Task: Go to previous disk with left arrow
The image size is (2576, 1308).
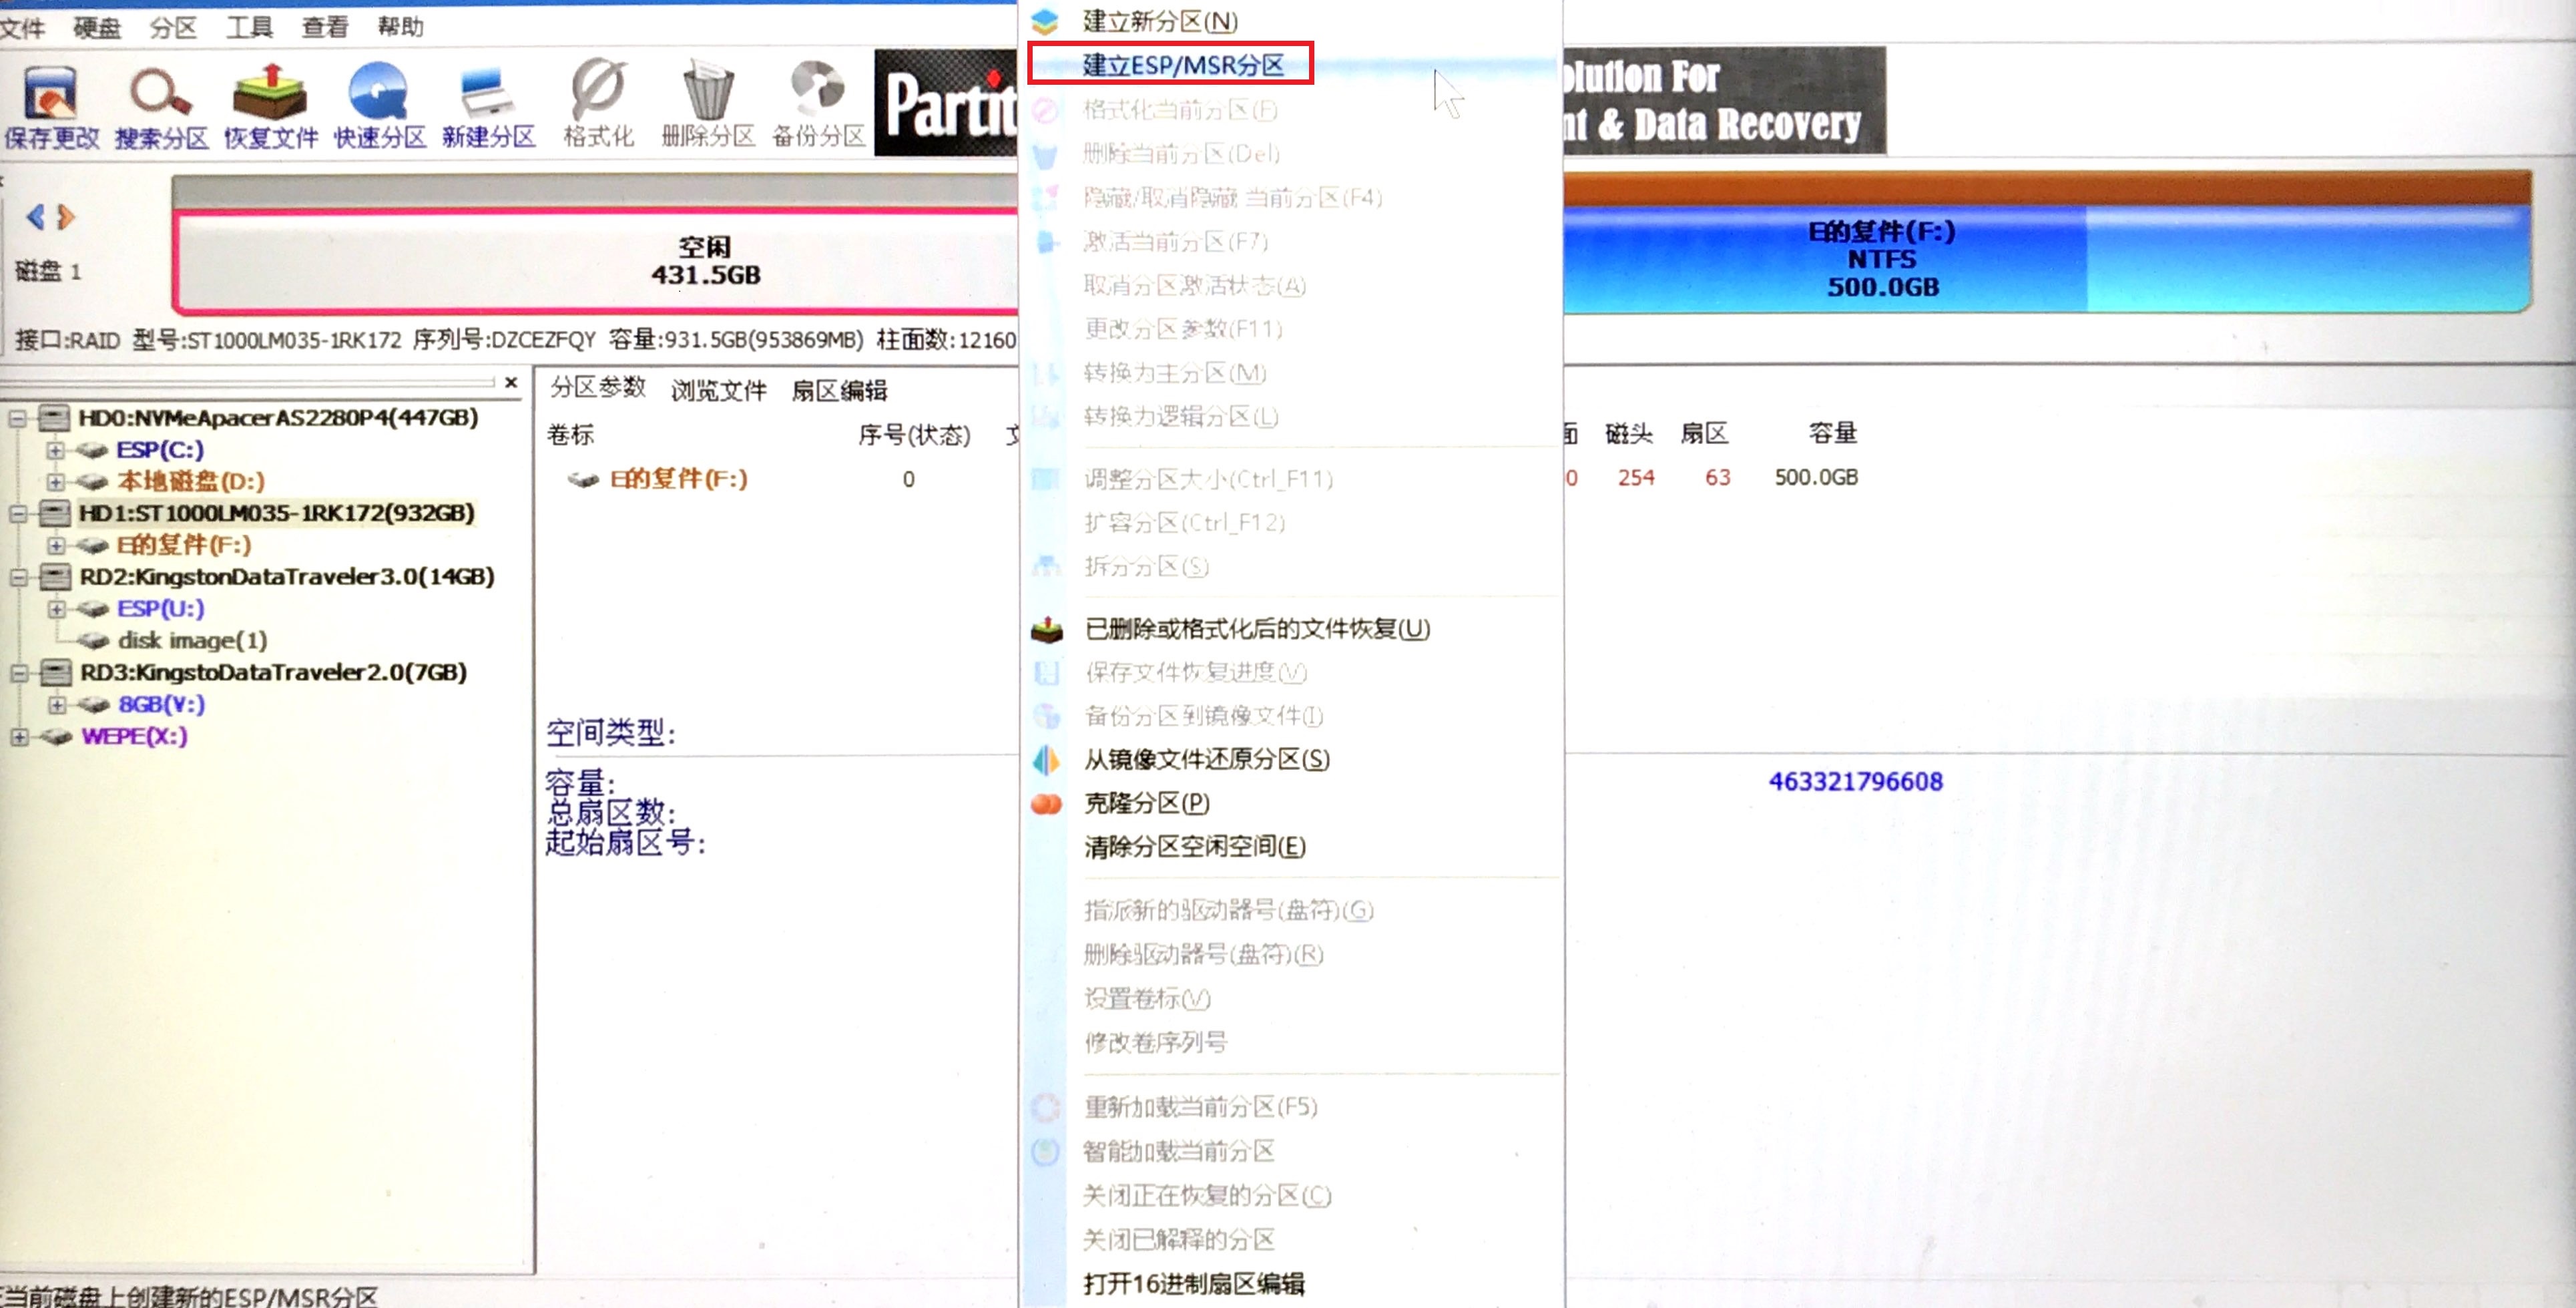Action: [35, 216]
